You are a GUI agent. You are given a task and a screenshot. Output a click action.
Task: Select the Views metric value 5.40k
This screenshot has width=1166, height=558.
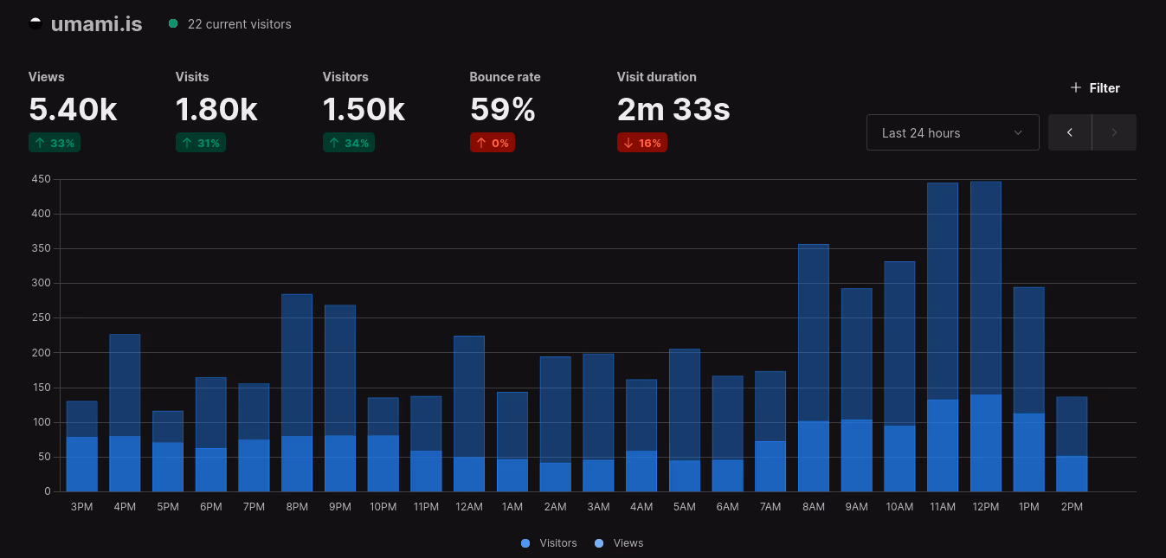73,110
